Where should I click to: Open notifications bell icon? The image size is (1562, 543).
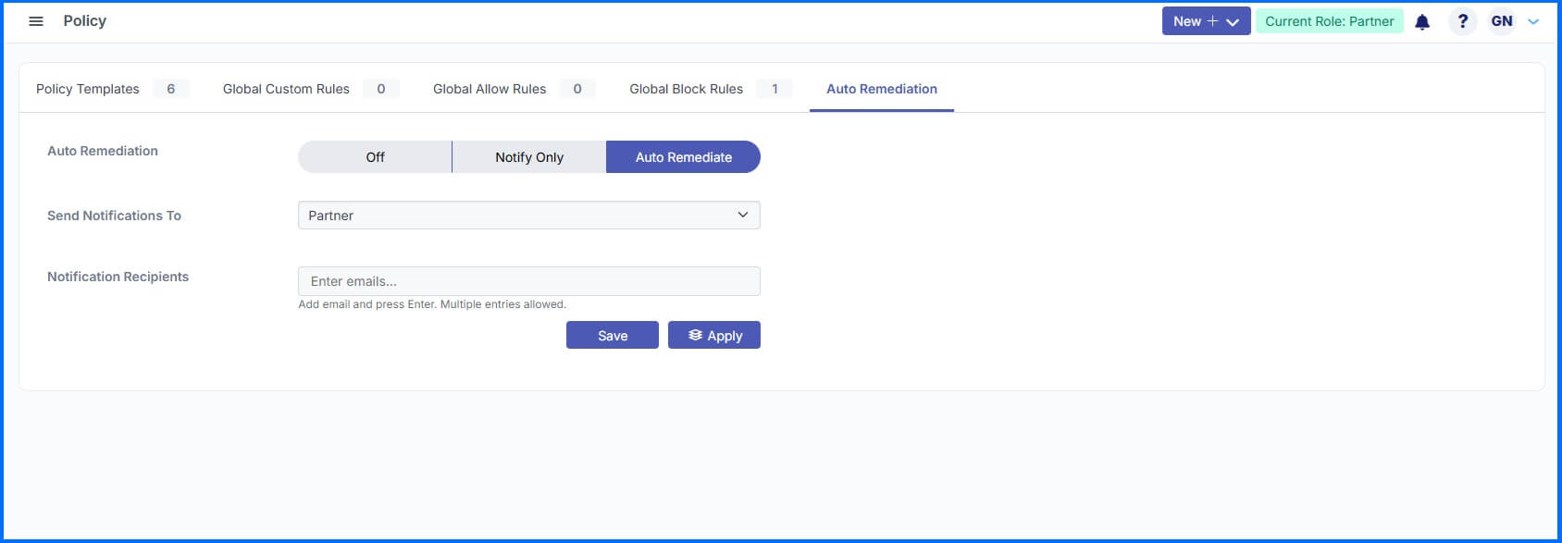tap(1422, 21)
